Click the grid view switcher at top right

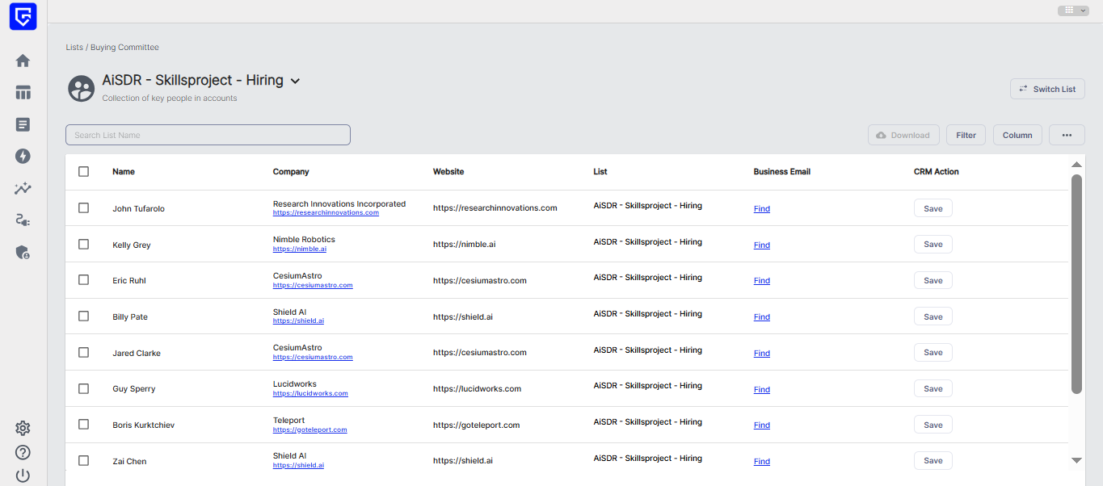click(1073, 10)
